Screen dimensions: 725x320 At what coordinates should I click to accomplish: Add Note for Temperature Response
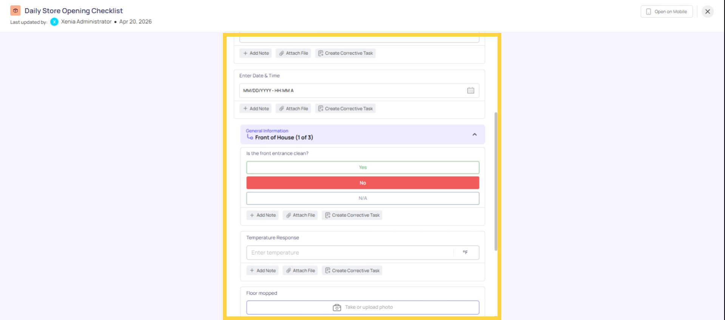point(262,271)
